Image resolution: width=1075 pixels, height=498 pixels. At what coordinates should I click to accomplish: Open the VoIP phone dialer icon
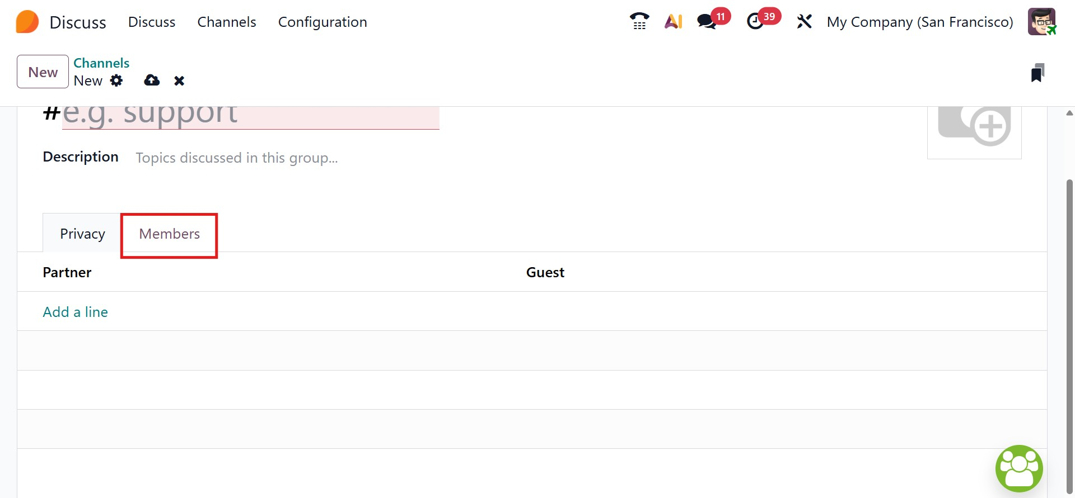tap(639, 22)
